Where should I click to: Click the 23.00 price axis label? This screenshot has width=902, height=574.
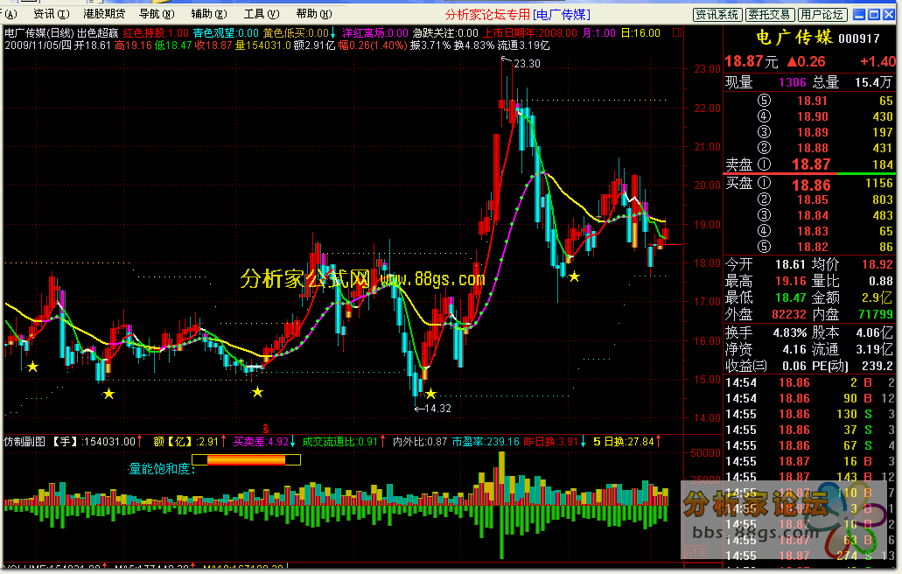(706, 69)
